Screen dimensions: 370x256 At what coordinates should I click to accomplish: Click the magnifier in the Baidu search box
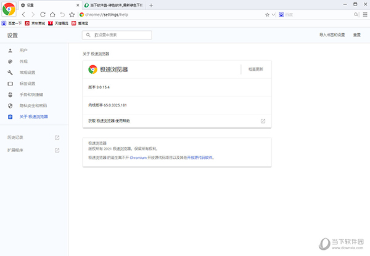pyautogui.click(x=356, y=15)
